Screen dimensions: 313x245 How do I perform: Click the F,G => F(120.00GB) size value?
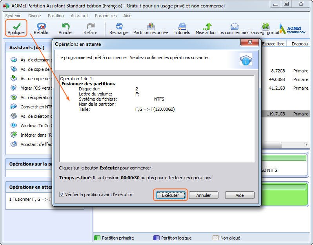coord(155,109)
